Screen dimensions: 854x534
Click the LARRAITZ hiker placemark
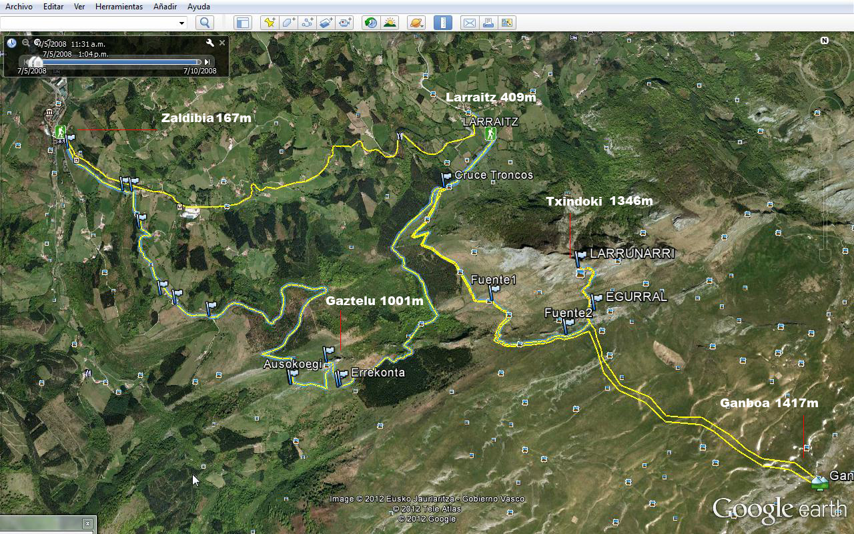click(x=490, y=134)
